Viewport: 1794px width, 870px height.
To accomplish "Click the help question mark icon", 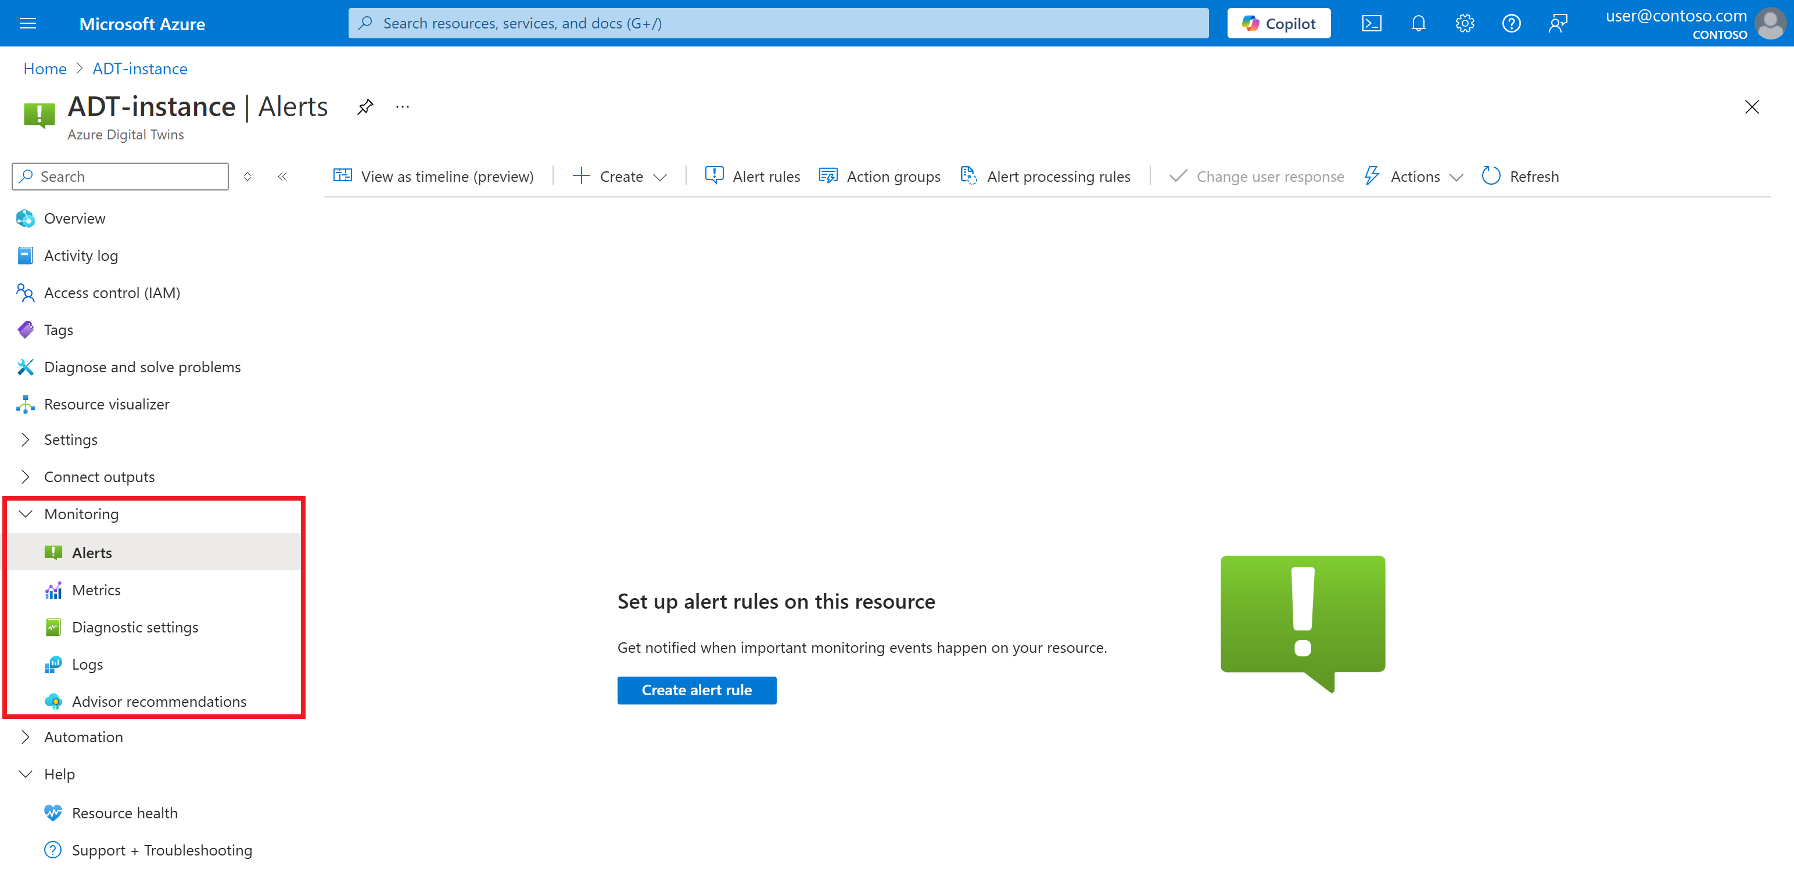I will tap(1510, 24).
